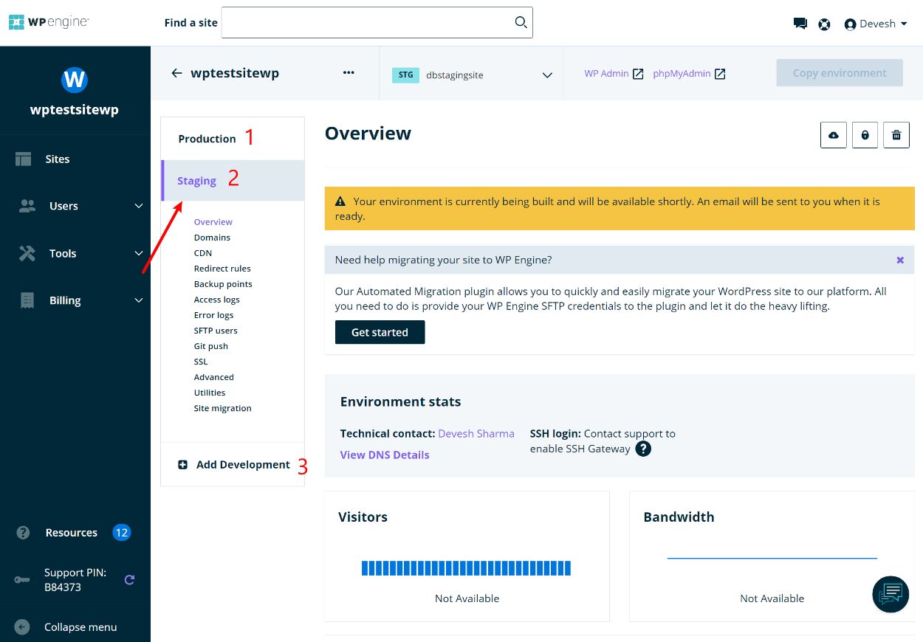The height and width of the screenshot is (642, 923).
Task: Click the trash icon to delete environment
Action: click(x=896, y=135)
